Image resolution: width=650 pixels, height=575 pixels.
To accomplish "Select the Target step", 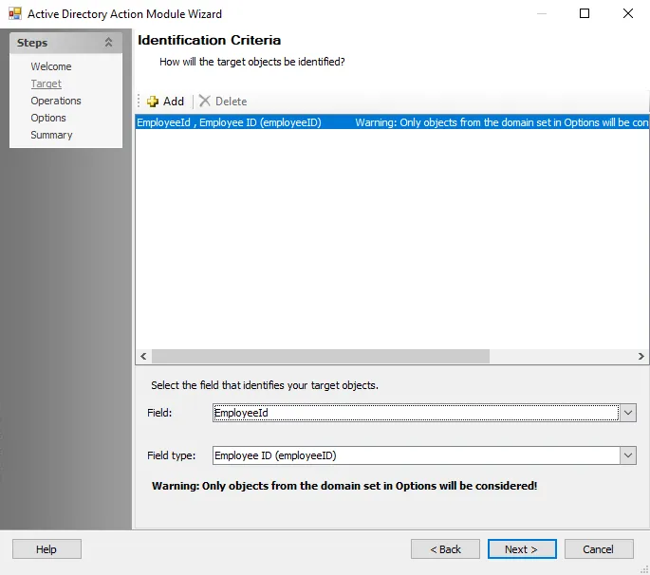I will click(x=46, y=83).
